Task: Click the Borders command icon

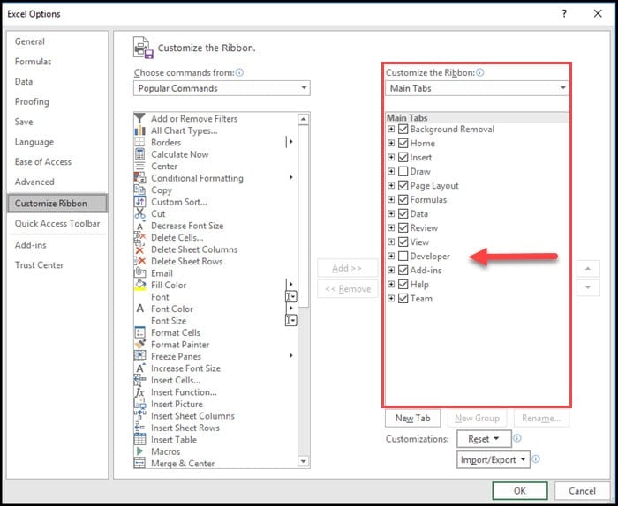Action: pyautogui.click(x=139, y=142)
